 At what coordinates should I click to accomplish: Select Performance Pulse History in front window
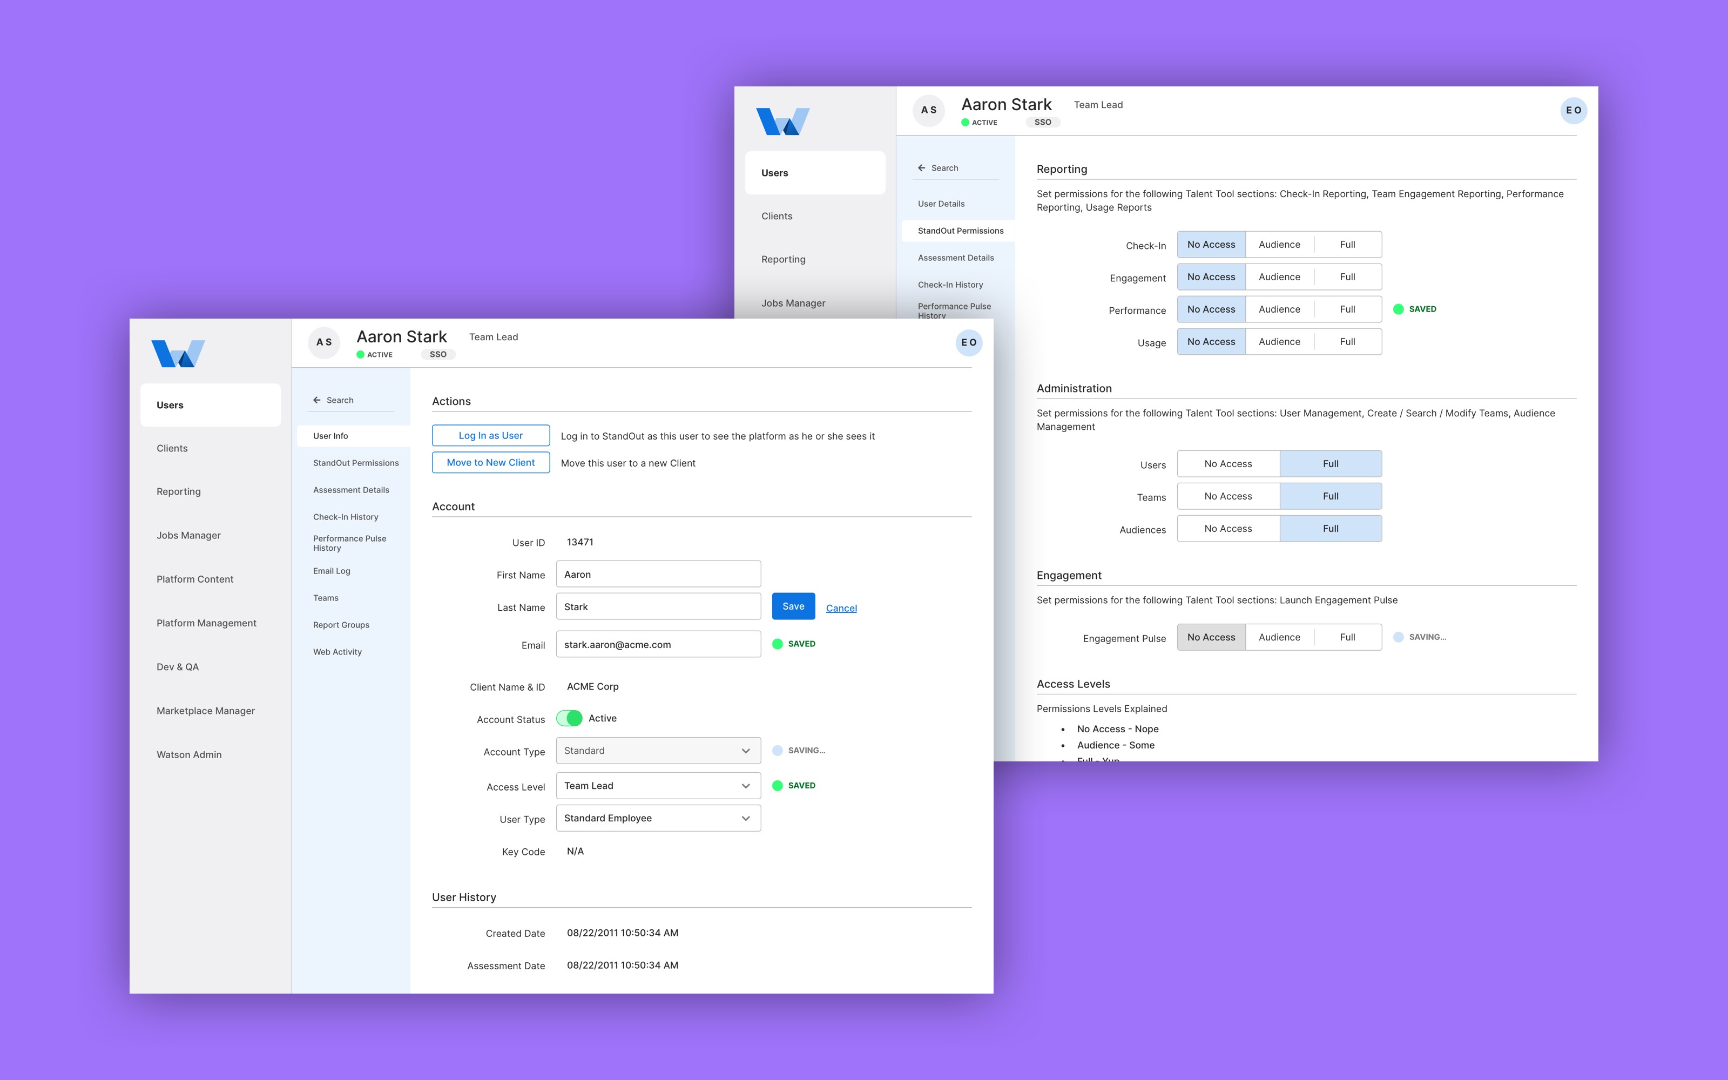pos(350,544)
